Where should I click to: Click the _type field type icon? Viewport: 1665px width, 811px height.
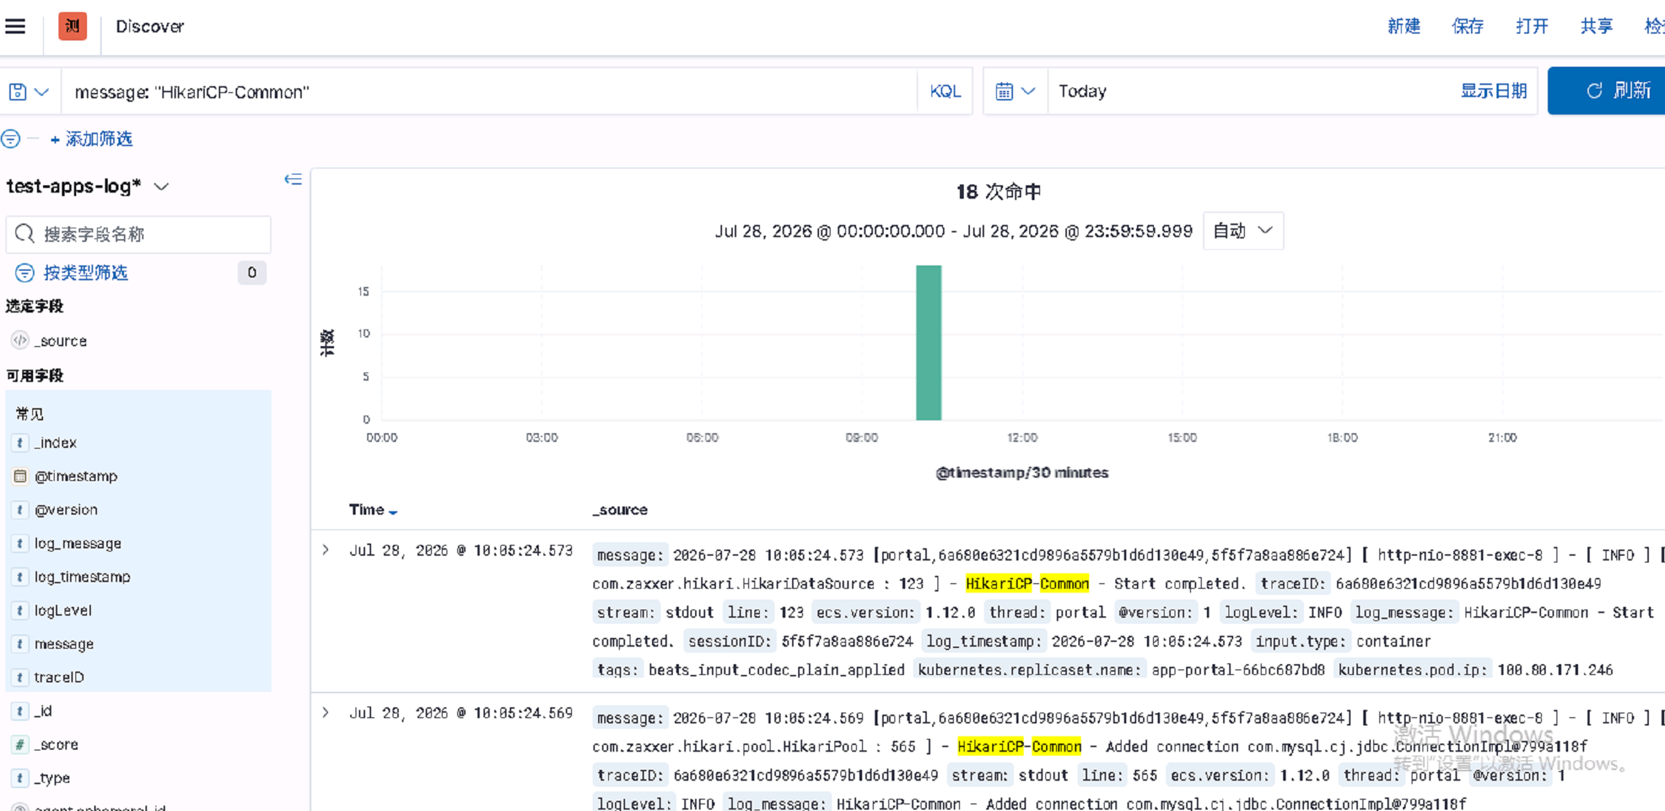20,777
